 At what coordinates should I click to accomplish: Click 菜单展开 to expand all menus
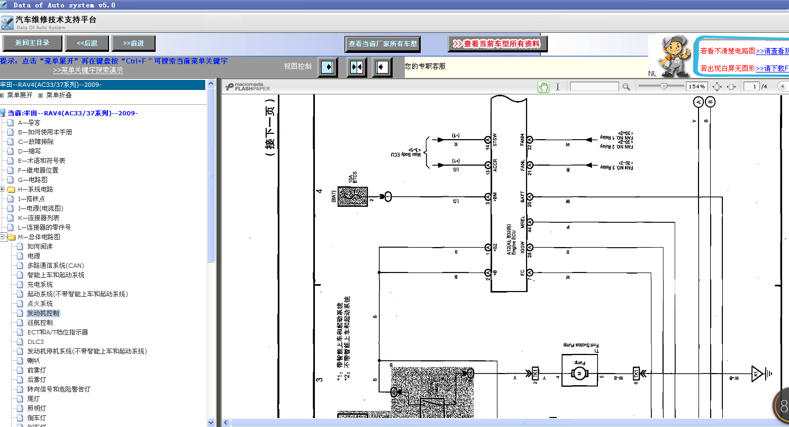[x=20, y=95]
